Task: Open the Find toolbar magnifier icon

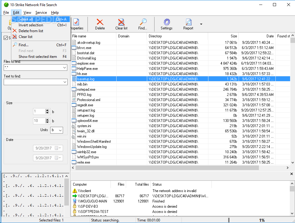Action: [143, 22]
